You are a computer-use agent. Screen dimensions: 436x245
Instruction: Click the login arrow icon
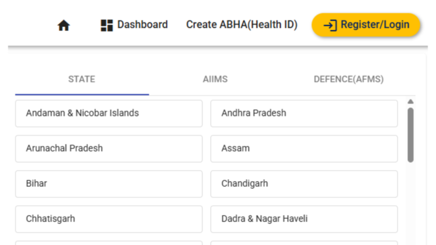coord(330,25)
